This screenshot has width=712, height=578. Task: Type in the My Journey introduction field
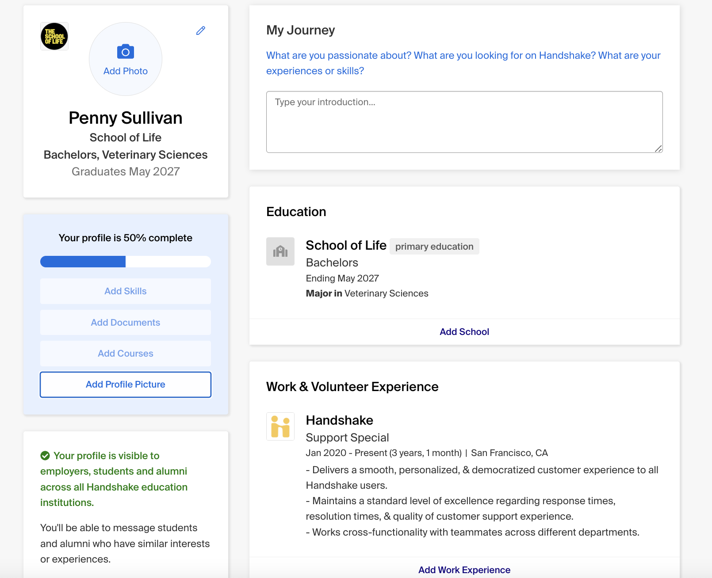(x=464, y=122)
